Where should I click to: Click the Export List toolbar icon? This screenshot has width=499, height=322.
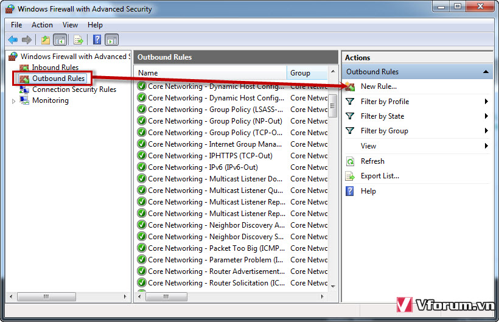[79, 40]
